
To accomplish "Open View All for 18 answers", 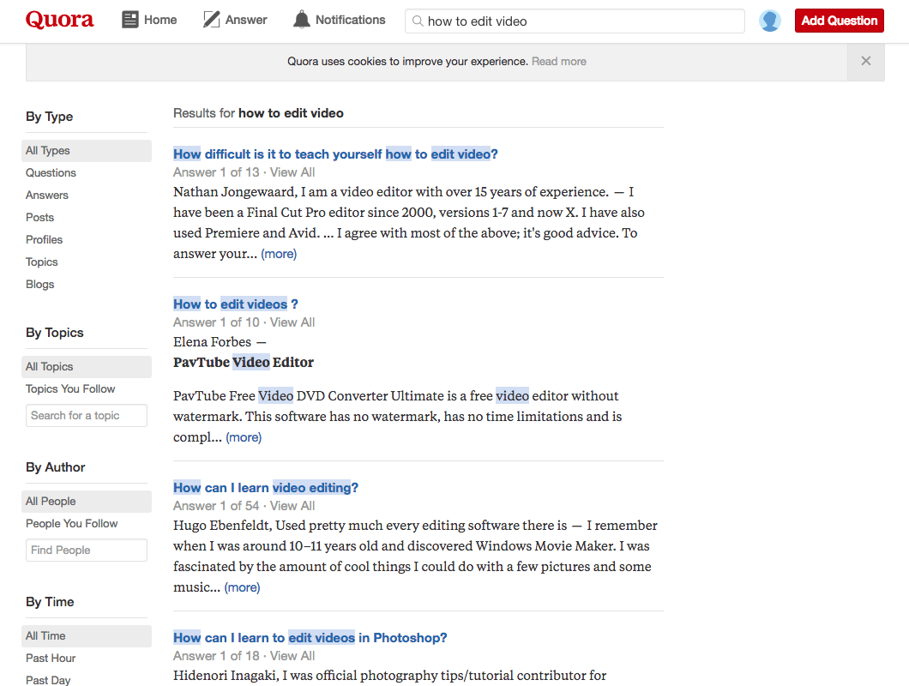I will click(x=292, y=656).
